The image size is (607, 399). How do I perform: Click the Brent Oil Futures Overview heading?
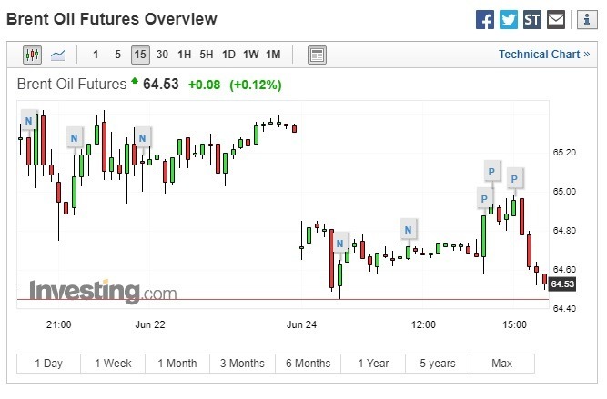pyautogui.click(x=112, y=19)
